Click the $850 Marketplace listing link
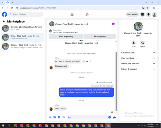This screenshot has width=161, height=128. (x=65, y=32)
